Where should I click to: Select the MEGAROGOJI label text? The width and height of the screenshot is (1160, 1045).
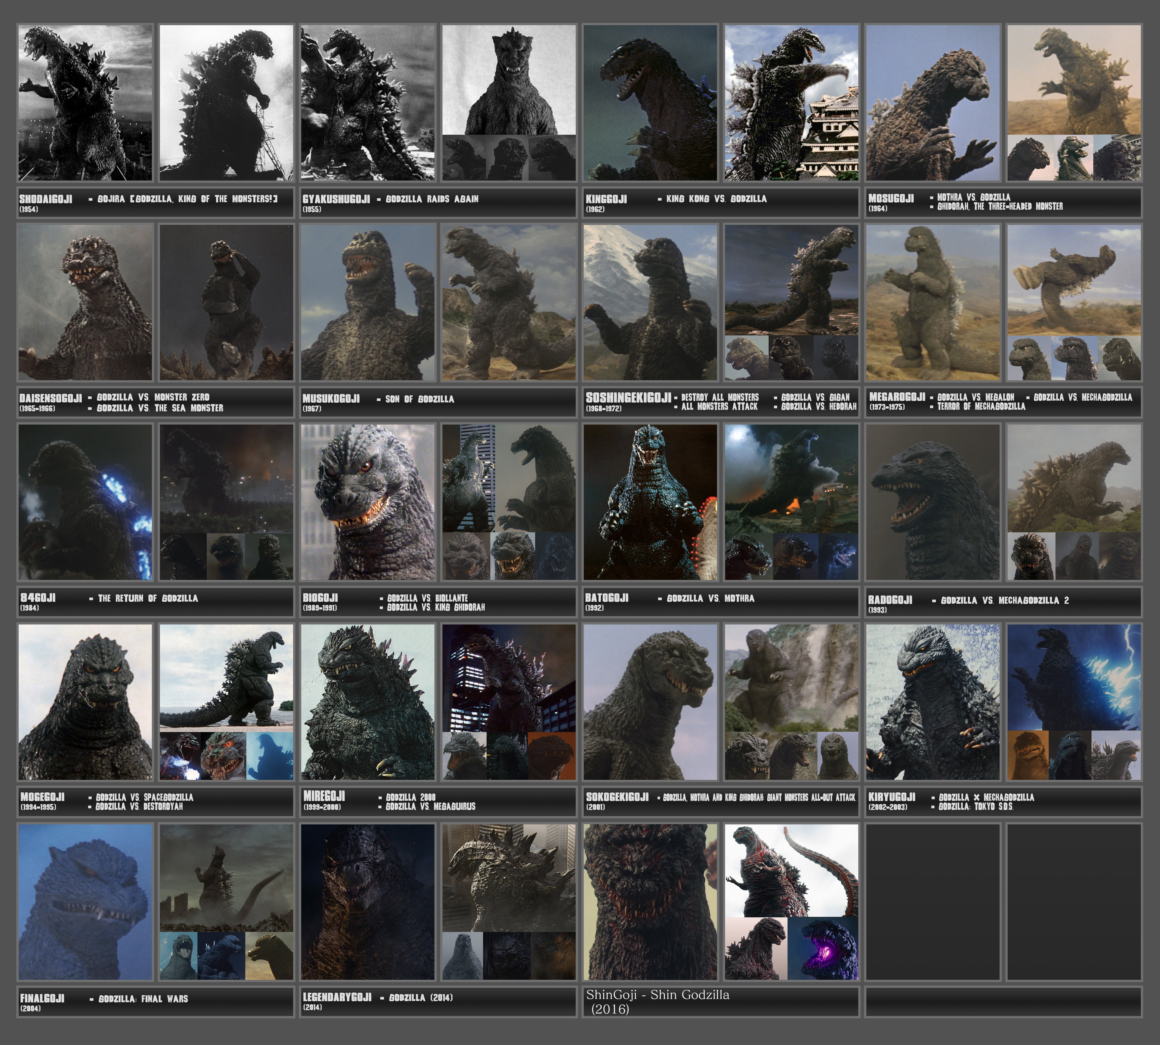[897, 397]
